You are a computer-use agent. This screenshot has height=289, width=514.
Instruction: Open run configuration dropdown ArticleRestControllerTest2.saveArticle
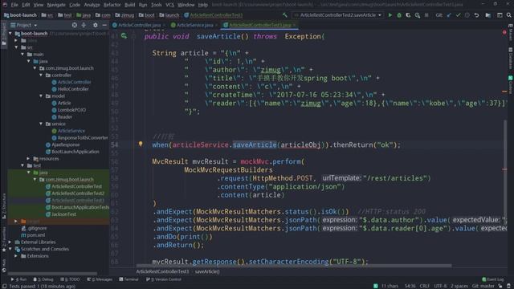[x=337, y=15]
